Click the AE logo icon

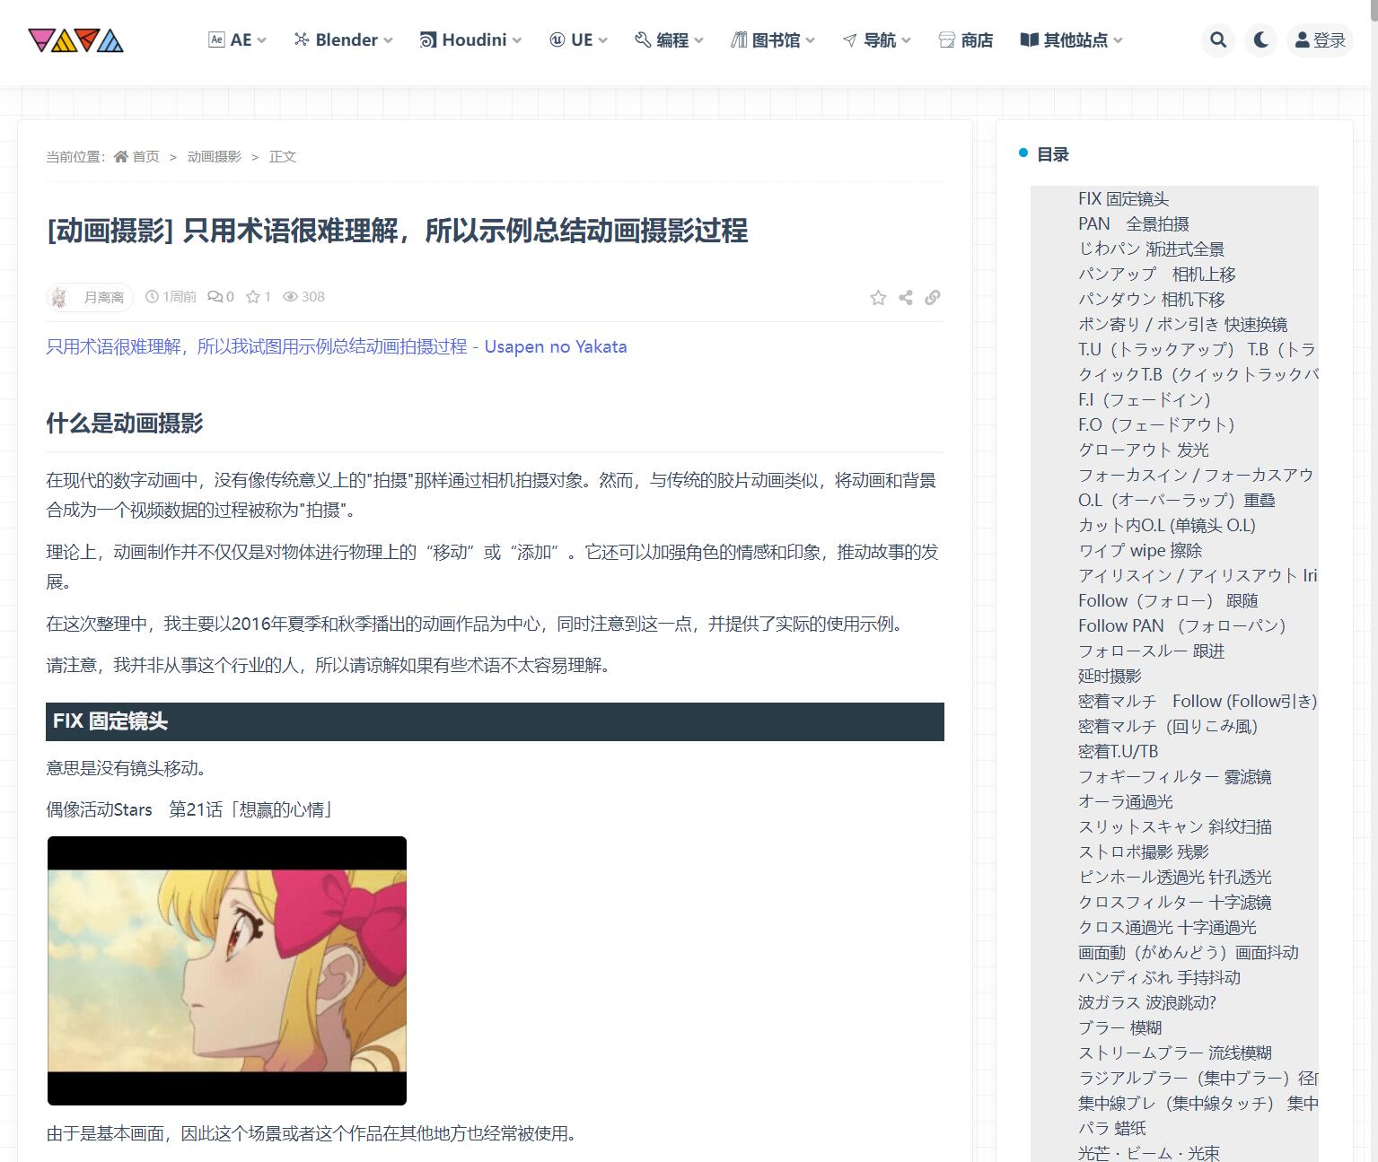tap(216, 39)
